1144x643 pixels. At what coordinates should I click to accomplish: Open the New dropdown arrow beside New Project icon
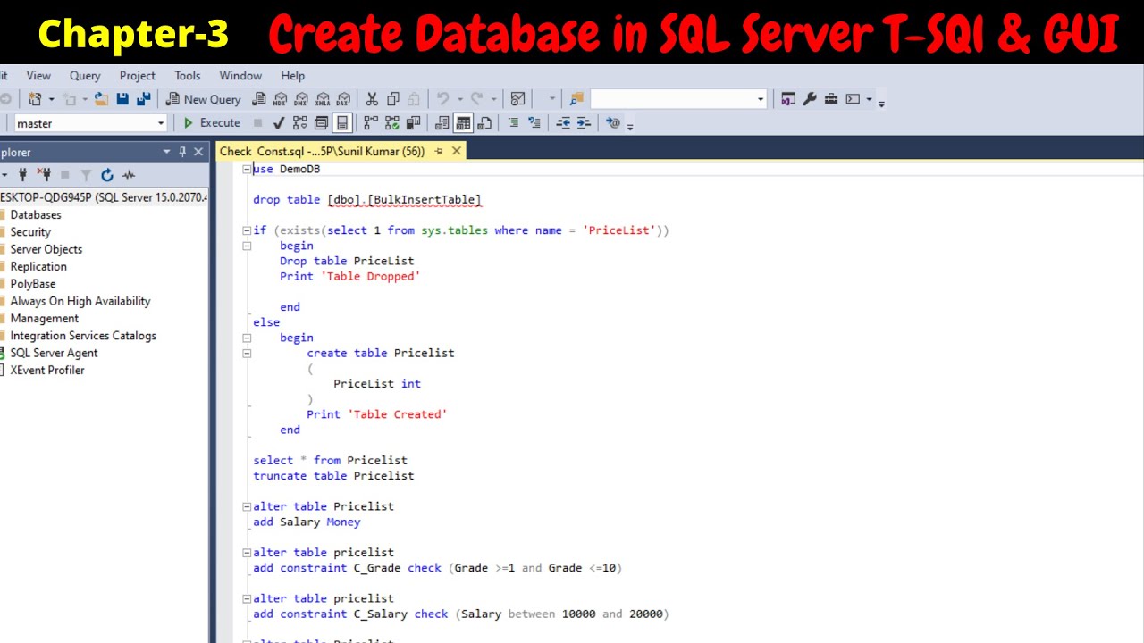pyautogui.click(x=51, y=99)
